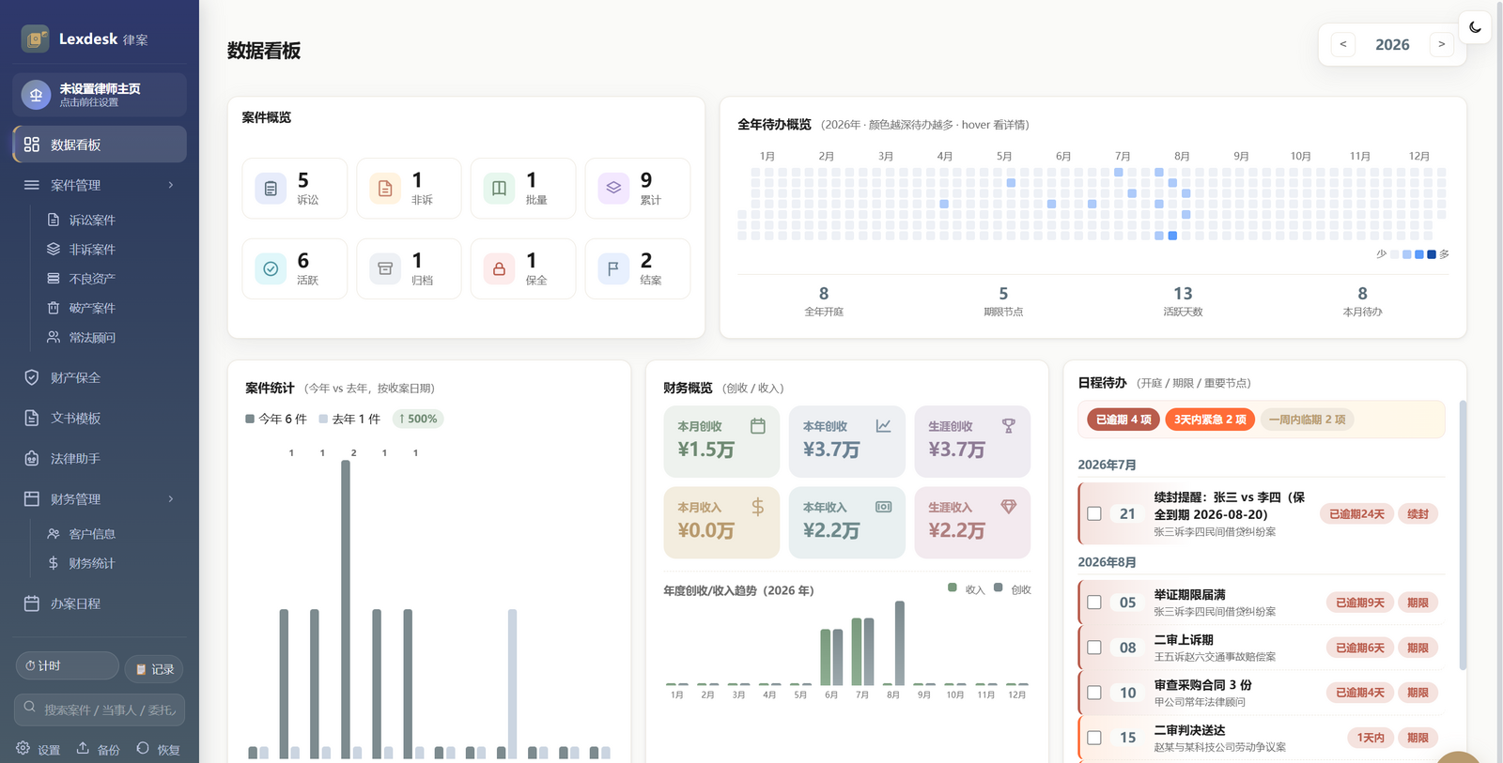1503x763 pixels.
Task: Click the 1天内 badge
Action: click(1371, 738)
